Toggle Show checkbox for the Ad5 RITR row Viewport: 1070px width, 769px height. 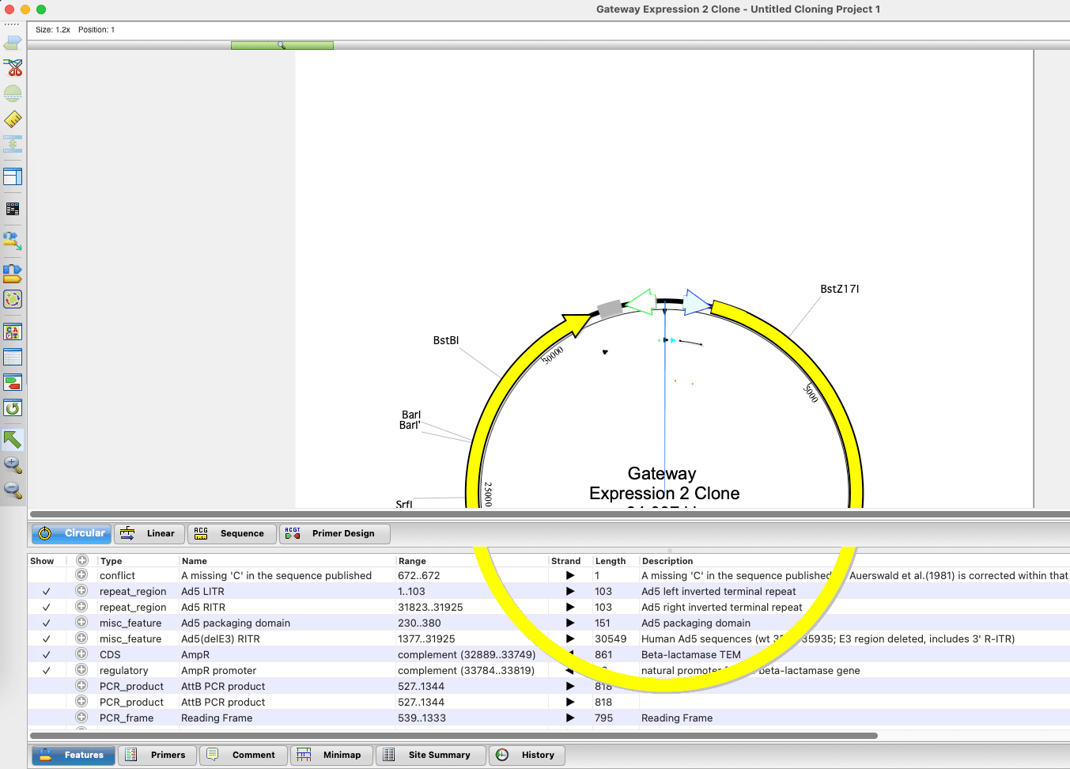pyautogui.click(x=47, y=608)
